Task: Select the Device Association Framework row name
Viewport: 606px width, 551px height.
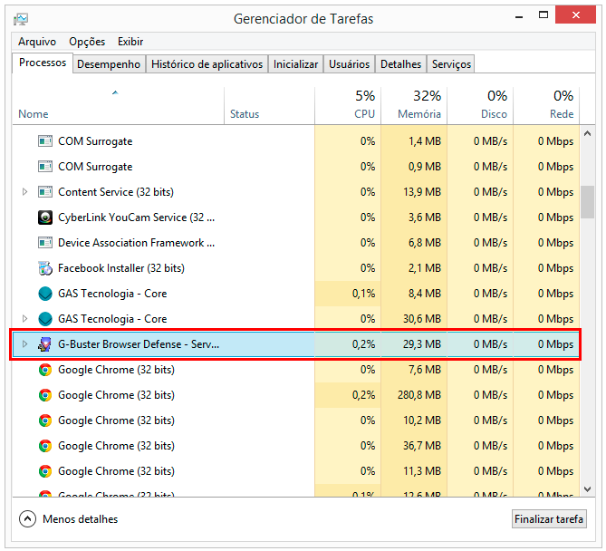Action: coord(137,243)
